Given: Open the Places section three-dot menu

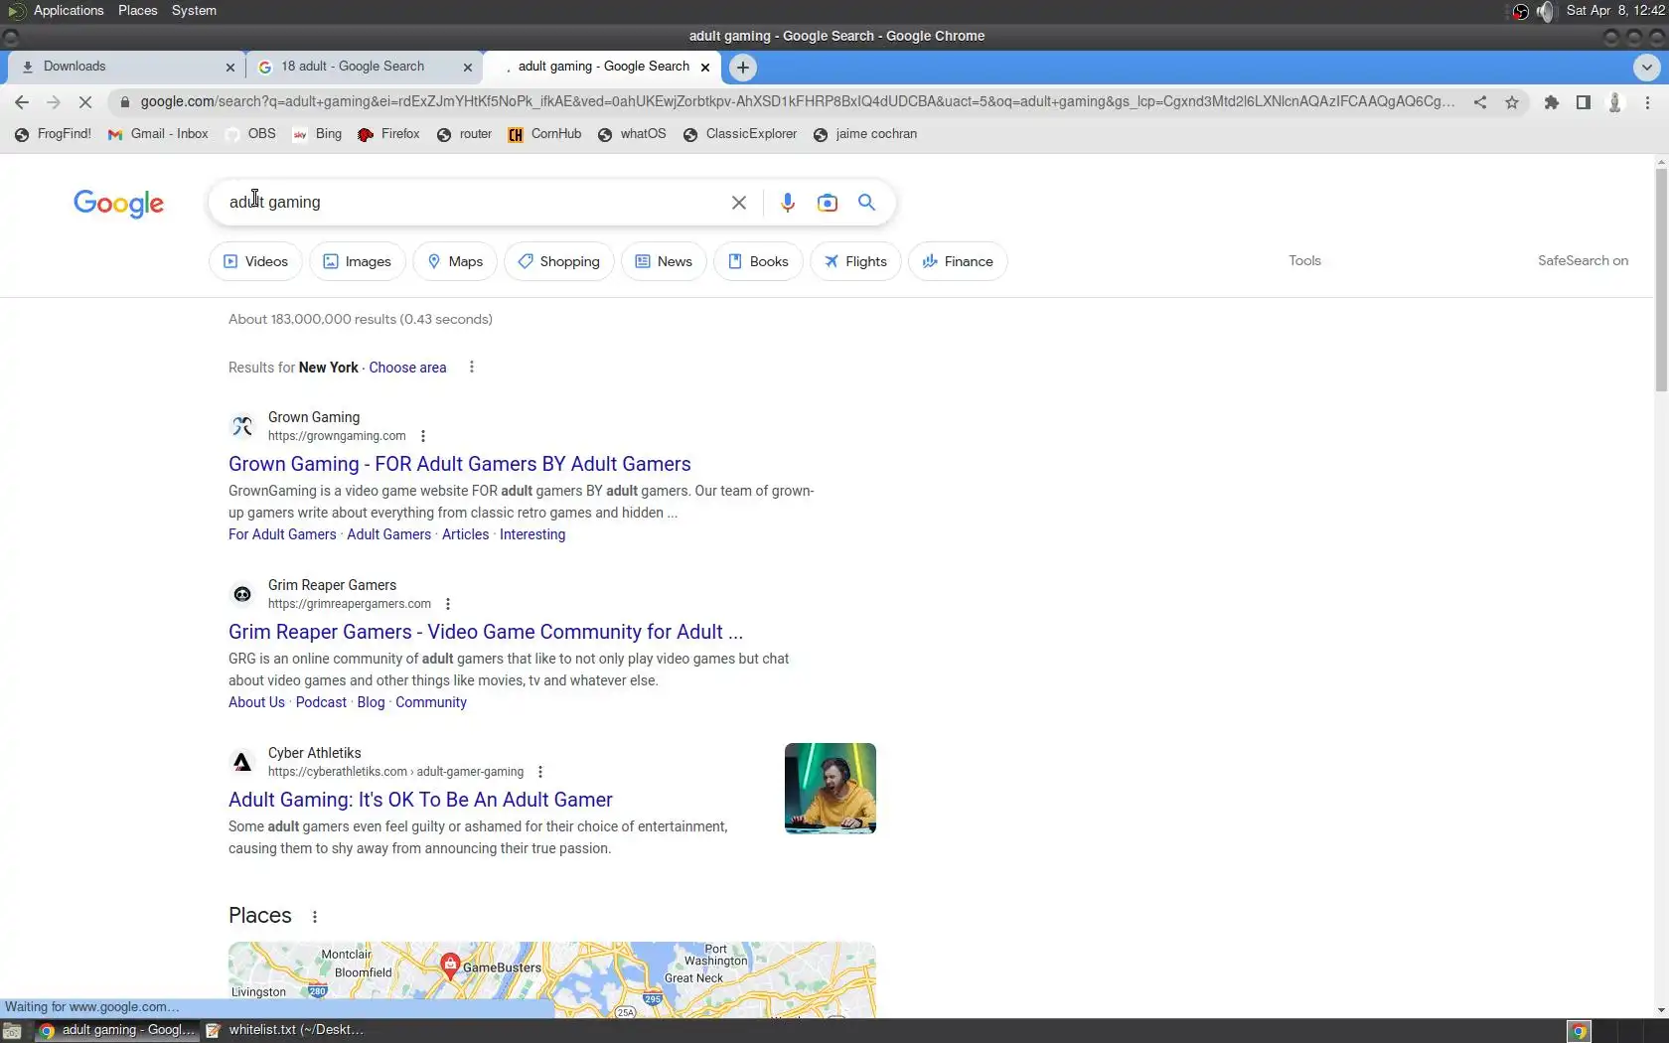Looking at the screenshot, I should [x=315, y=917].
